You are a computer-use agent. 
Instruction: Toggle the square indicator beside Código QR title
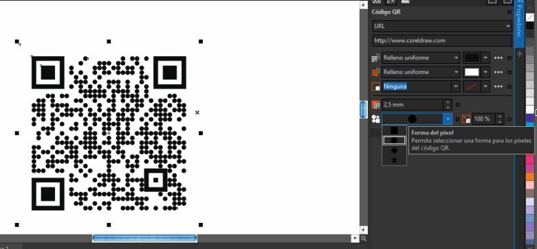tap(509, 12)
